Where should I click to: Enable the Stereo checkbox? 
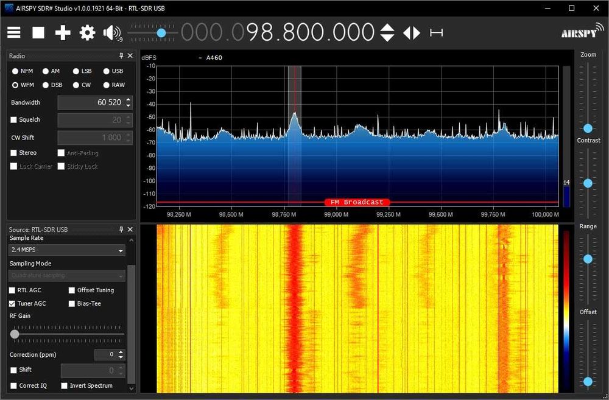[x=13, y=153]
